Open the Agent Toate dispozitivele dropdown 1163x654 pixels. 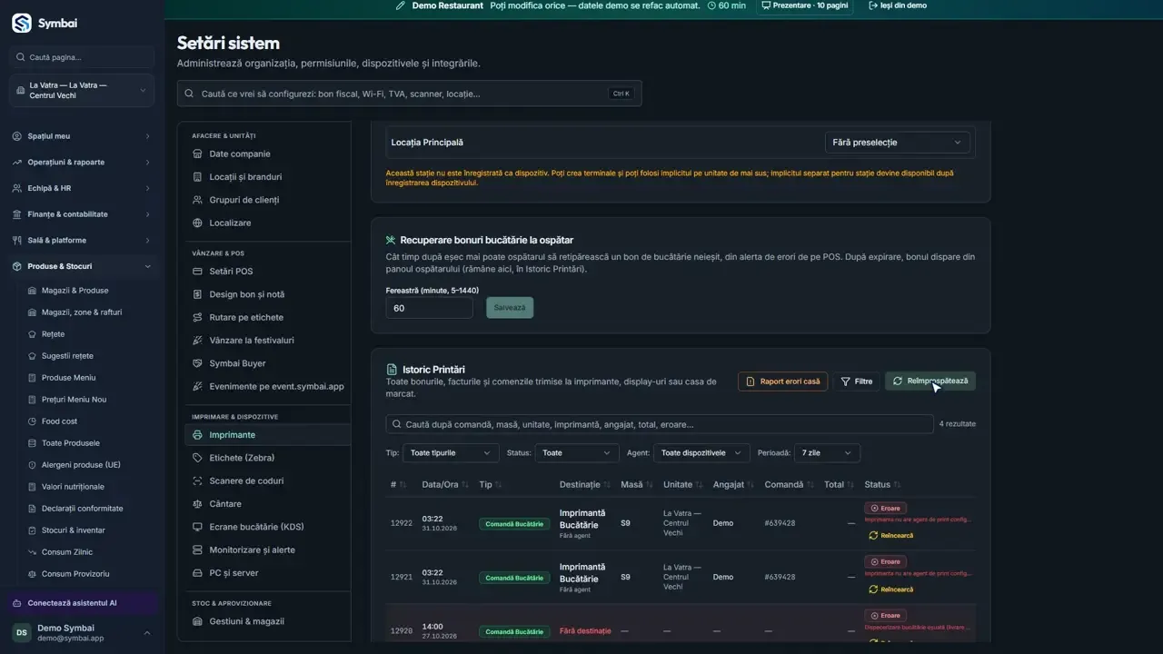[x=701, y=452]
